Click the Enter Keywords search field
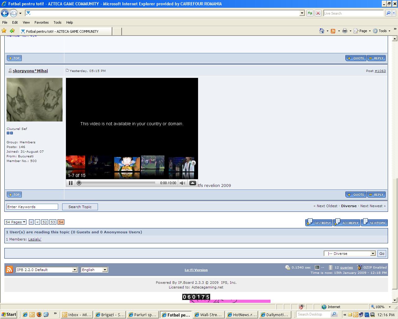398x319 pixels. 32,207
